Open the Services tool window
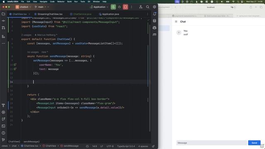 tap(3, 112)
